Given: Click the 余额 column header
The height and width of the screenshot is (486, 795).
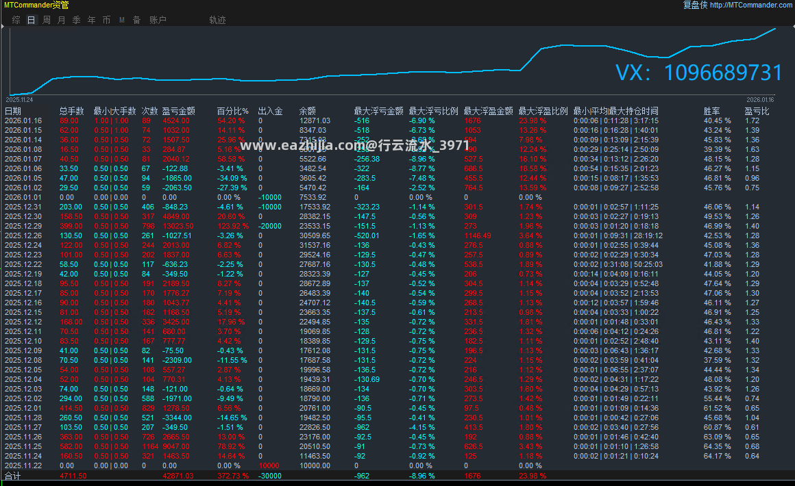Looking at the screenshot, I should pyautogui.click(x=307, y=111).
